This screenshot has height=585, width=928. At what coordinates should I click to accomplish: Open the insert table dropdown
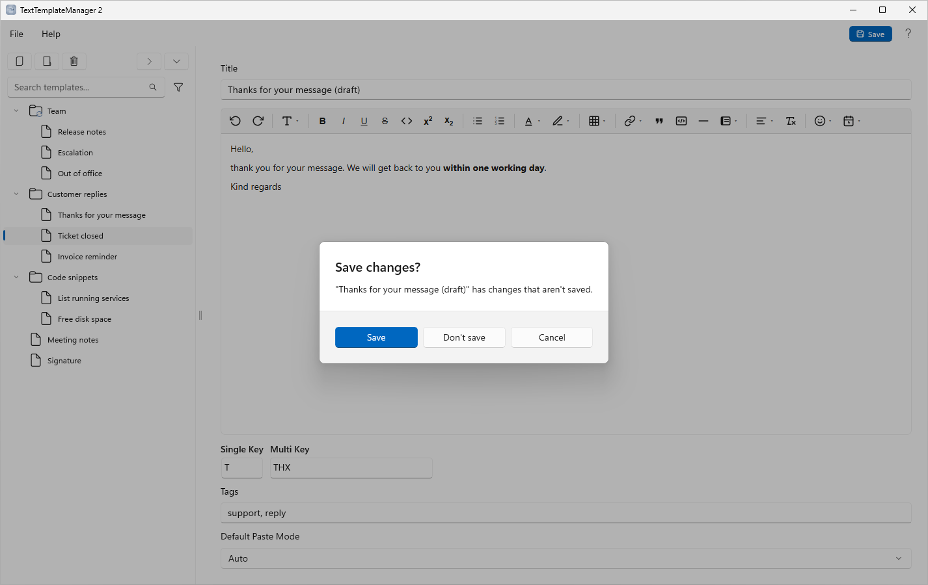pyautogui.click(x=597, y=121)
